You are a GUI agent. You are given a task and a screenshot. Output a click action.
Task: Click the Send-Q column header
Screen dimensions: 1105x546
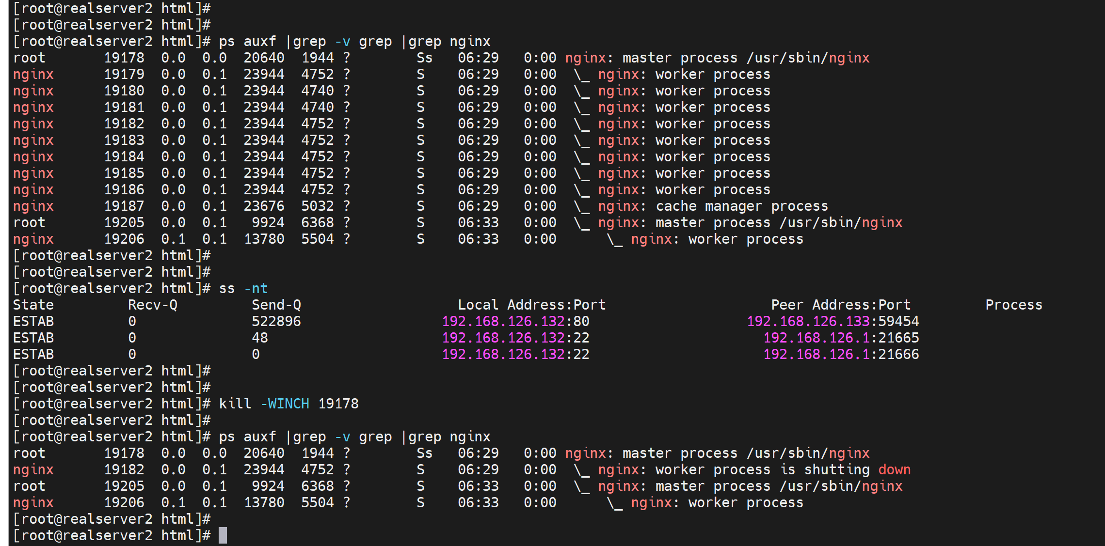tap(276, 305)
